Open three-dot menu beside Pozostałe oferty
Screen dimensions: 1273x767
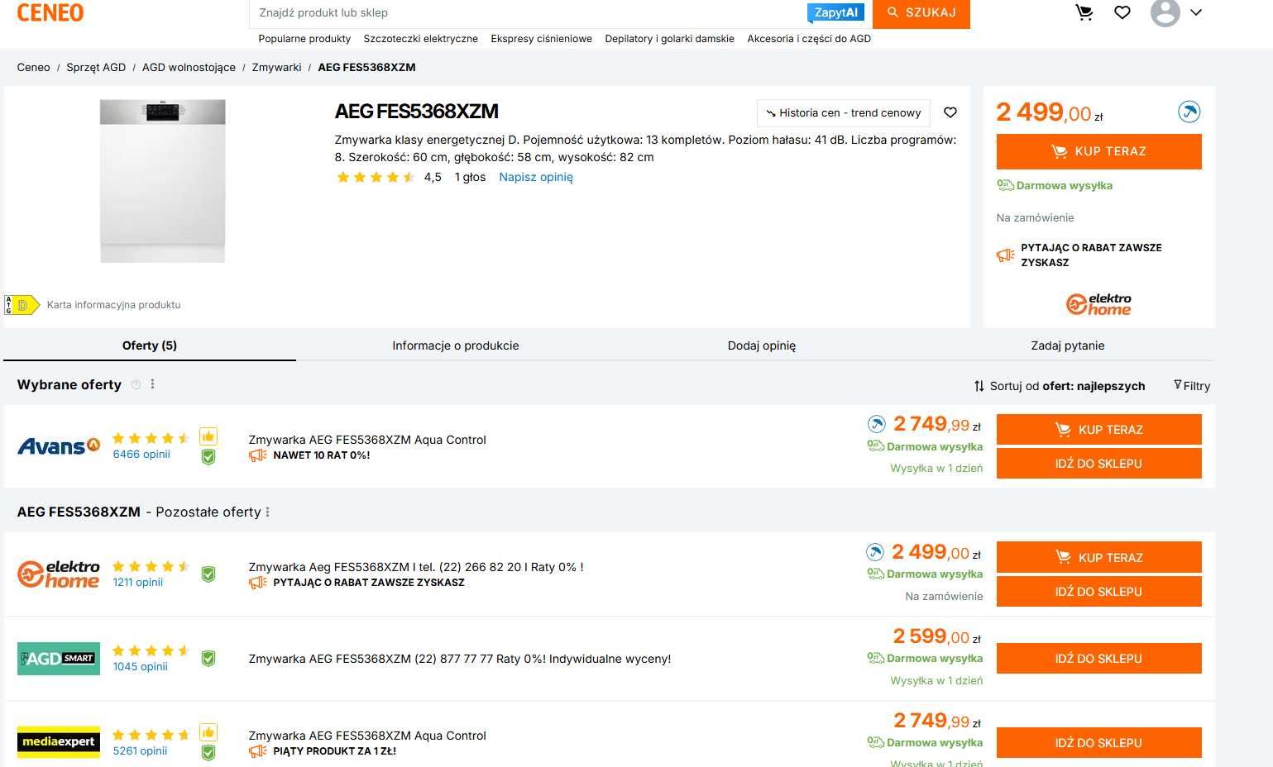pyautogui.click(x=268, y=512)
